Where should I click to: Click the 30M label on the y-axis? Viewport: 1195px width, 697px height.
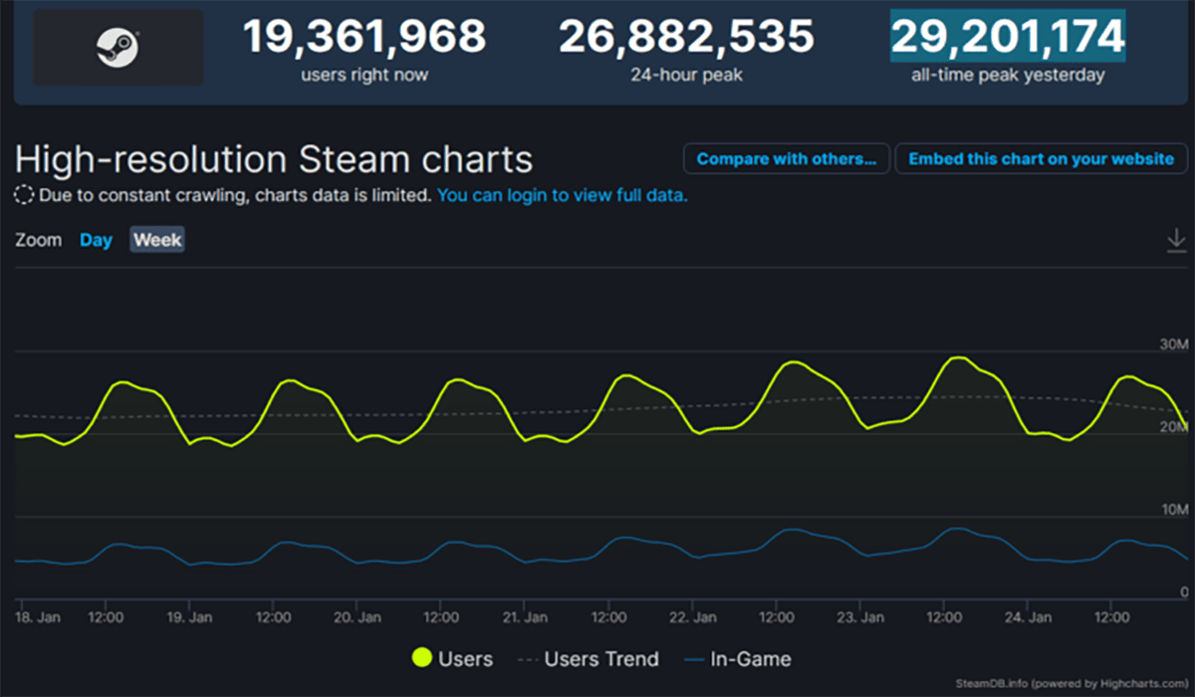pyautogui.click(x=1174, y=345)
